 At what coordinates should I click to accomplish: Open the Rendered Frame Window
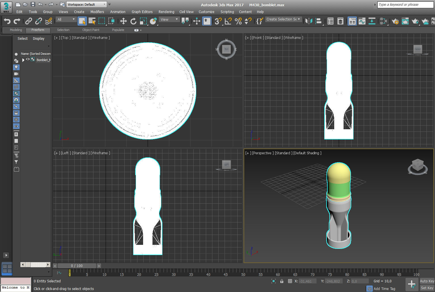point(405,21)
